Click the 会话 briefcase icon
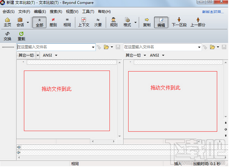This screenshot has height=167, width=229. pos(20,22)
